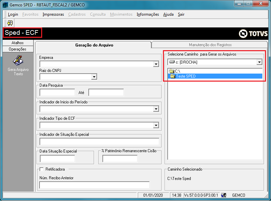Click the Sped - ECF header title
This screenshot has width=271, height=201.
point(22,33)
